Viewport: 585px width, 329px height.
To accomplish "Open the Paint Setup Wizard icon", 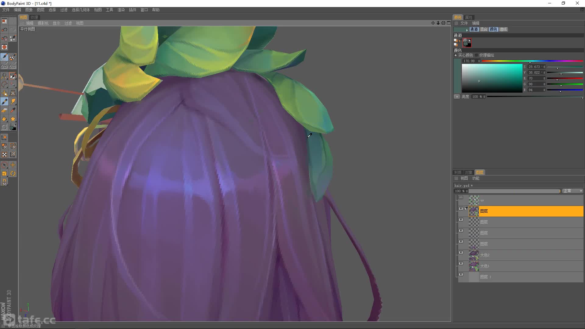I will point(13,38).
